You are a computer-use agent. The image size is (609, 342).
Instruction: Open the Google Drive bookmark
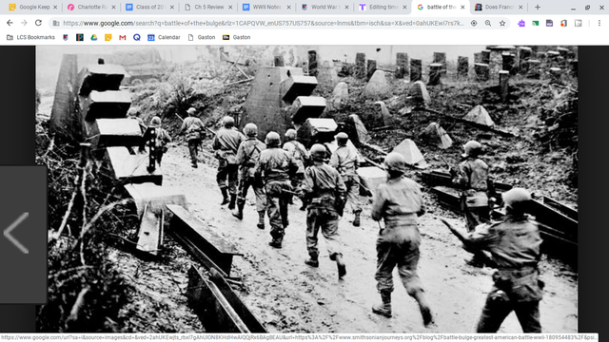[x=94, y=37]
